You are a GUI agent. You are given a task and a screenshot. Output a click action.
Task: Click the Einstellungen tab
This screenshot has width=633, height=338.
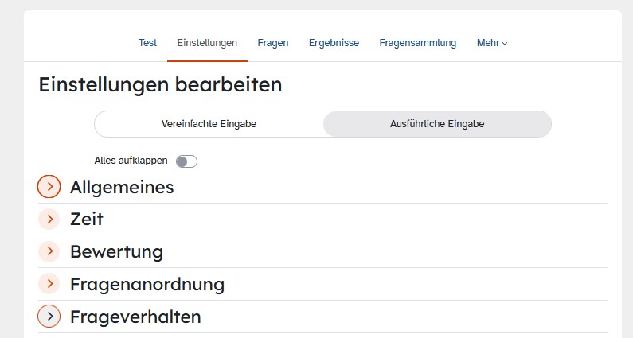[x=207, y=43]
